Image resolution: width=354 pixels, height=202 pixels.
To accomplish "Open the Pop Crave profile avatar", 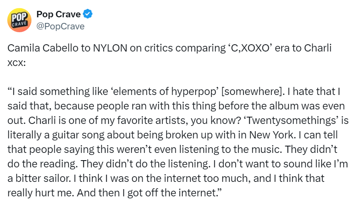I will [x=19, y=20].
